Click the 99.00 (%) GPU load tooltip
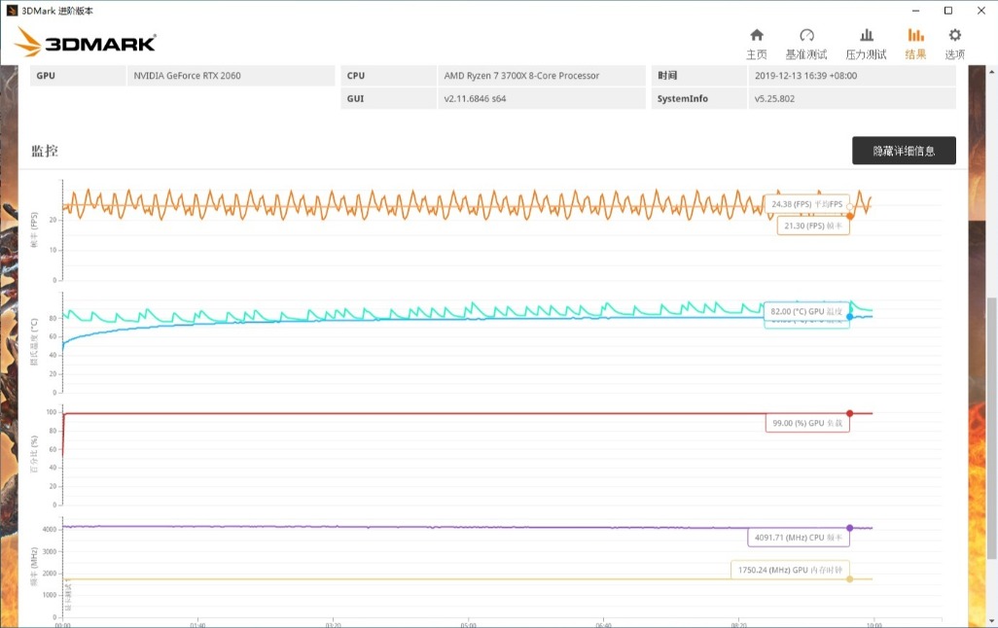This screenshot has width=998, height=628. (x=807, y=423)
